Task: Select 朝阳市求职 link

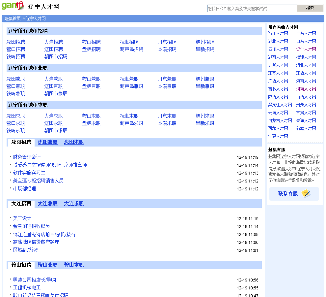Action: (x=56, y=131)
